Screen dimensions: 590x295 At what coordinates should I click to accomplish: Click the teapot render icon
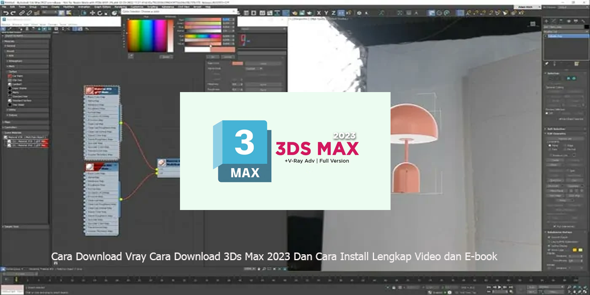pyautogui.click(x=309, y=13)
